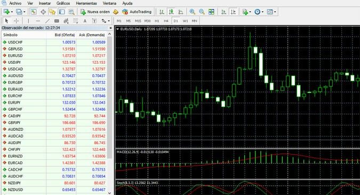Viewport: 360px width, 195px height.
Task: Select the trendline drawing tool
Action: [47, 21]
